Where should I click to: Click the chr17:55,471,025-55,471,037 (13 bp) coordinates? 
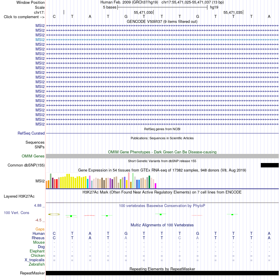tap(193, 2)
